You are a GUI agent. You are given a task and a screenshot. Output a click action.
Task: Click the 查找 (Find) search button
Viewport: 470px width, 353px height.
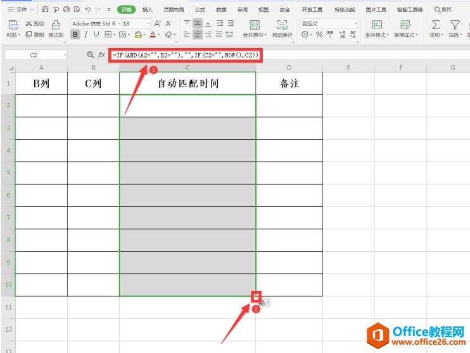443,9
